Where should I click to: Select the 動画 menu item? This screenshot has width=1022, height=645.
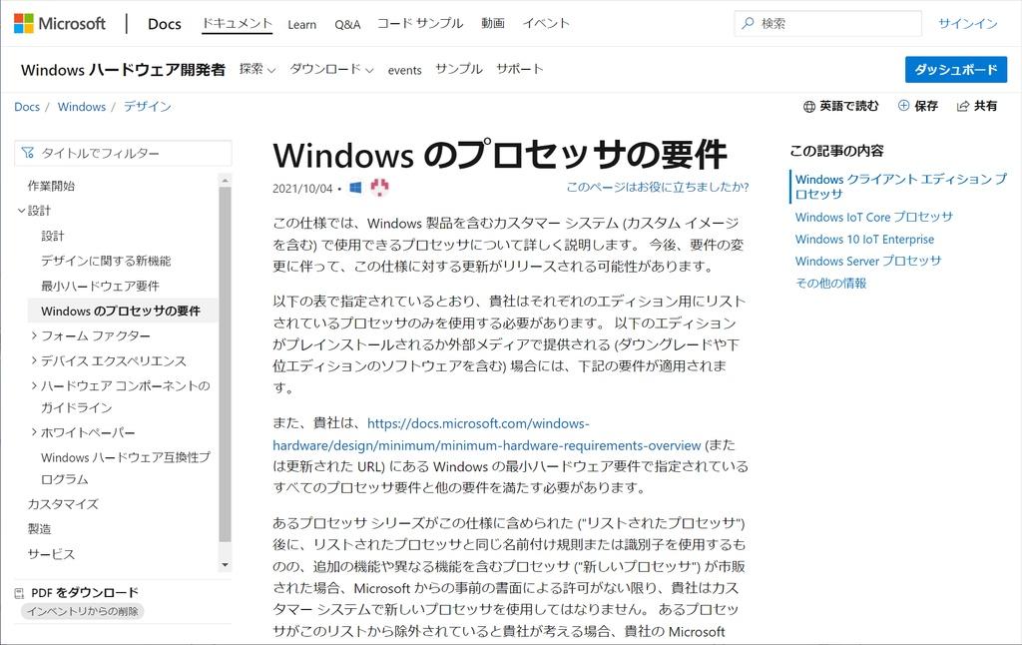pos(493,24)
